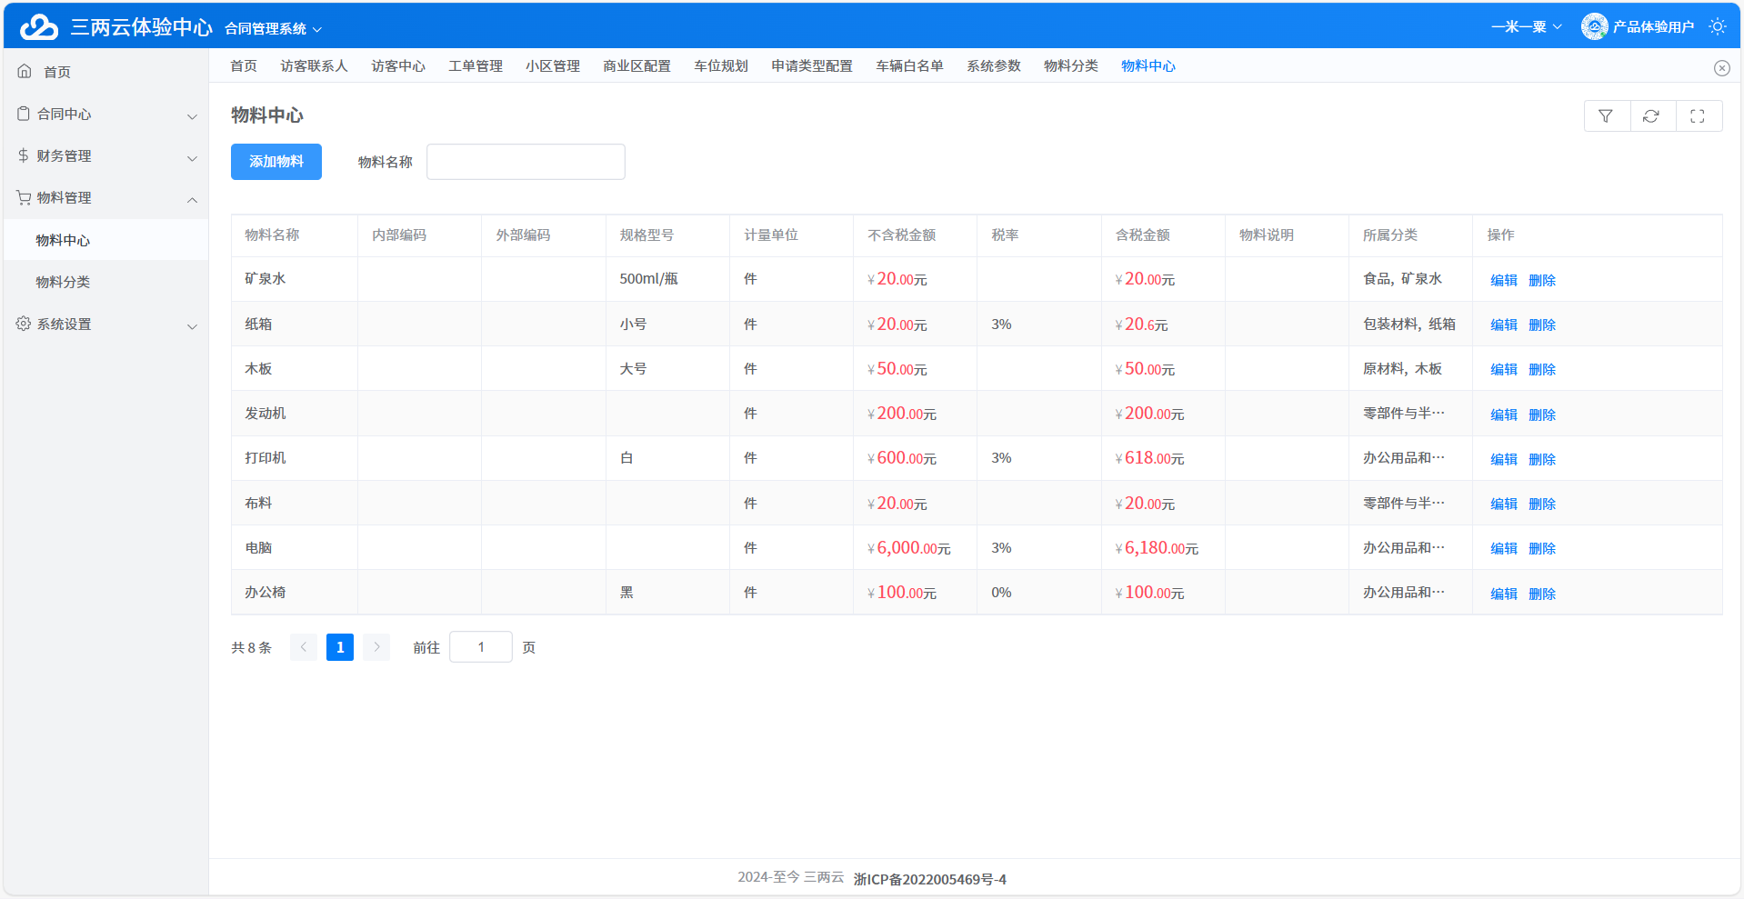Select page 1 in pagination
The width and height of the screenshot is (1744, 899).
tap(340, 647)
